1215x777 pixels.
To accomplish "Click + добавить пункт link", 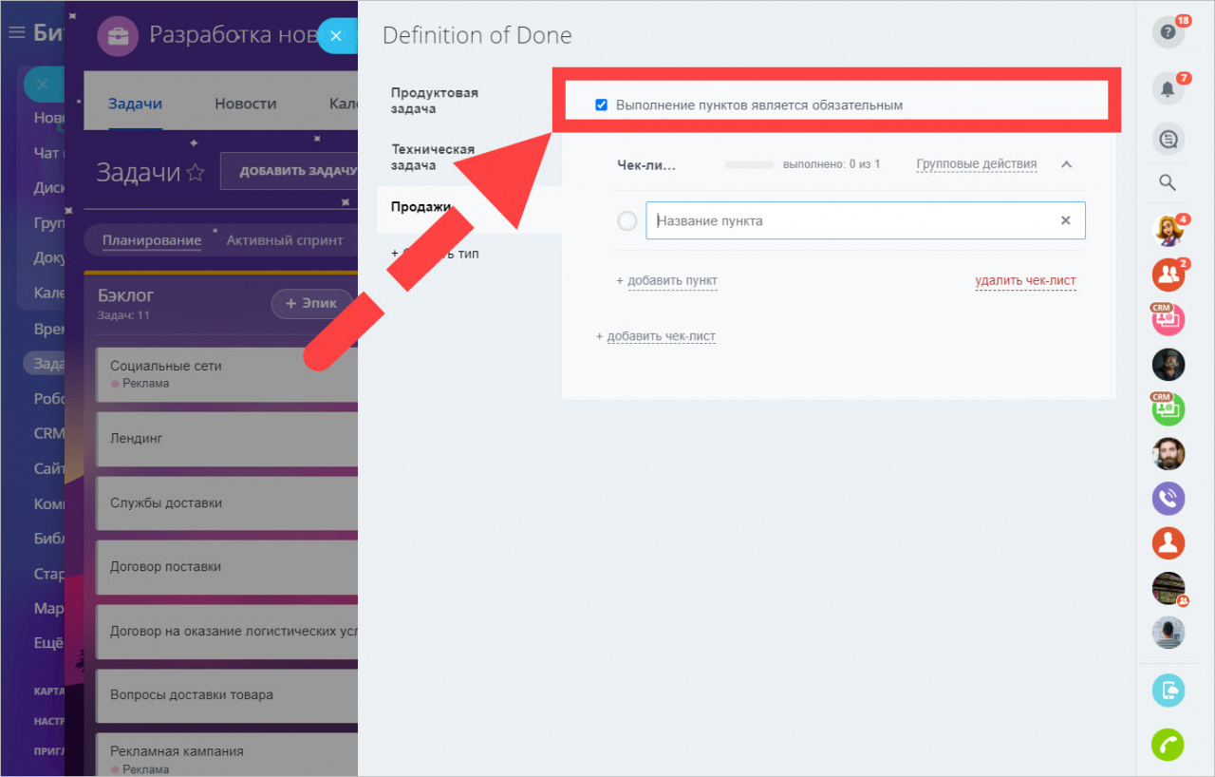I will pyautogui.click(x=666, y=281).
